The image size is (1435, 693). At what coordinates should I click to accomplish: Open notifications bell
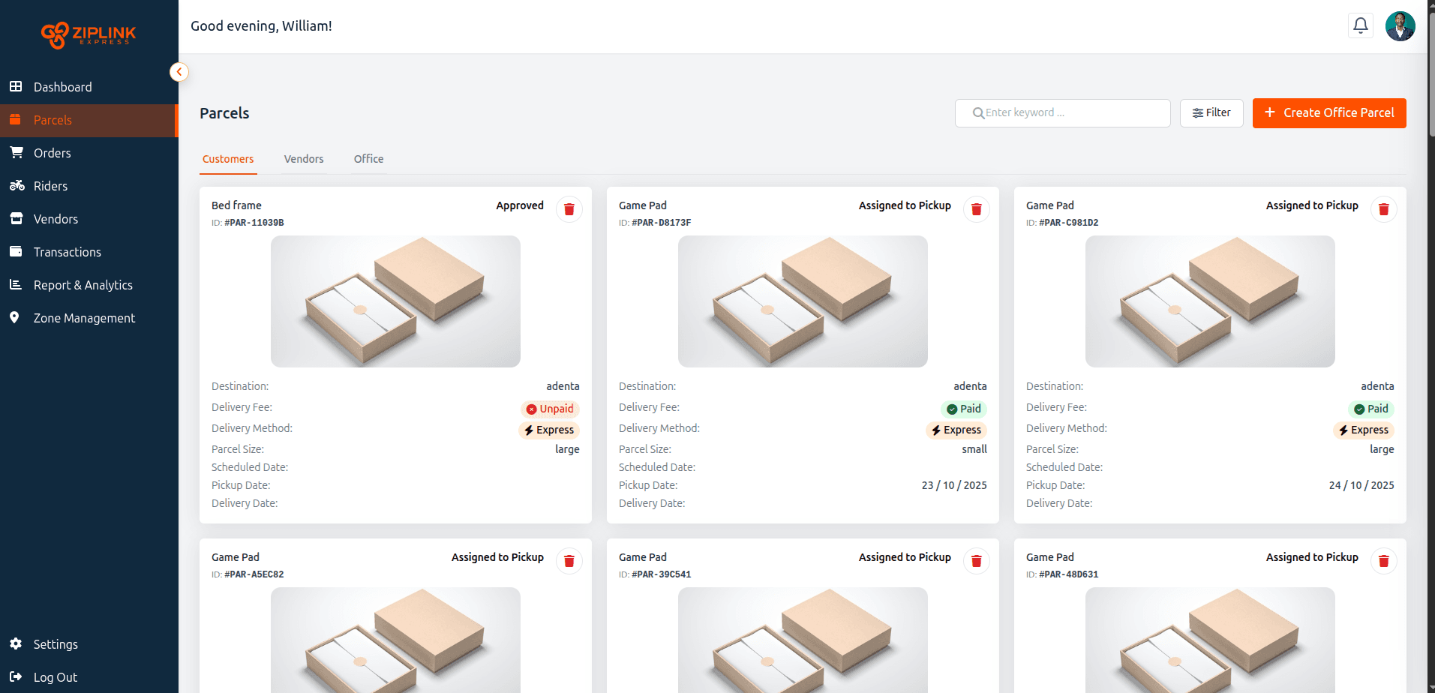pos(1360,25)
